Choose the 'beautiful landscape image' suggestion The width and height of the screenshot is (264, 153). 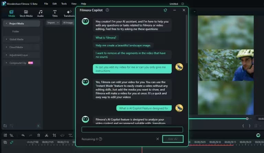click(123, 45)
